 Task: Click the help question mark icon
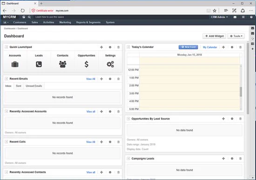(x=251, y=17)
